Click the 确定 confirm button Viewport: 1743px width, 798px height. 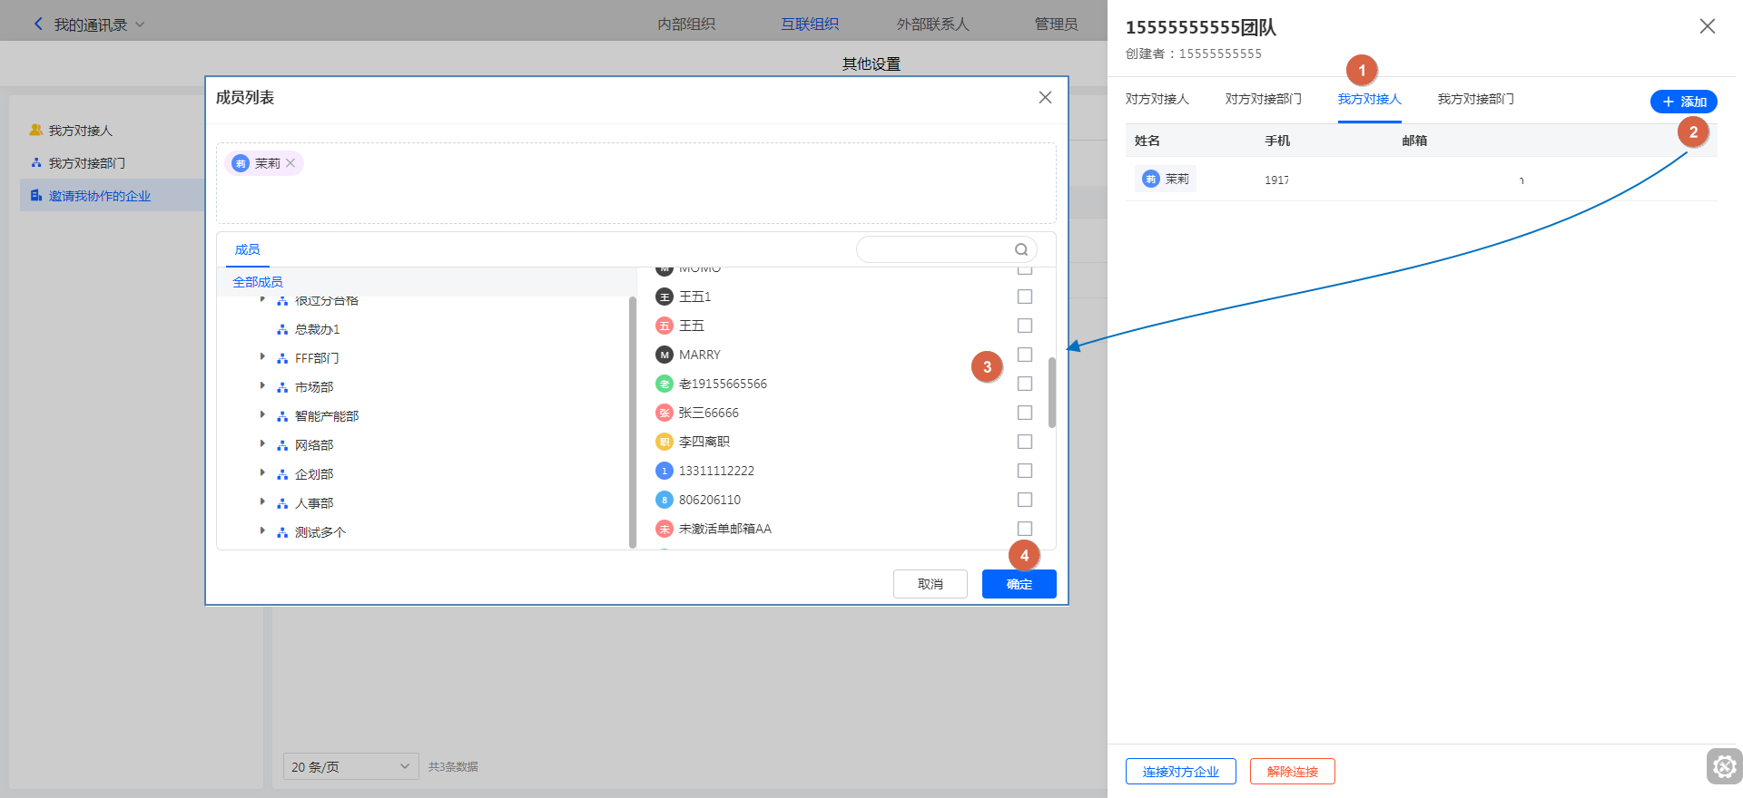point(1019,584)
